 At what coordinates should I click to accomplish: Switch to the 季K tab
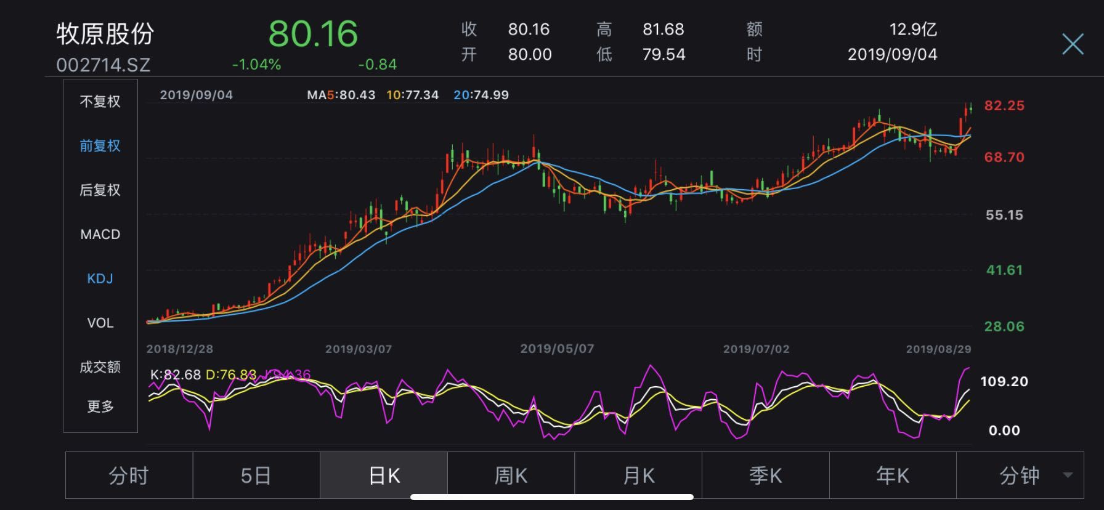765,476
